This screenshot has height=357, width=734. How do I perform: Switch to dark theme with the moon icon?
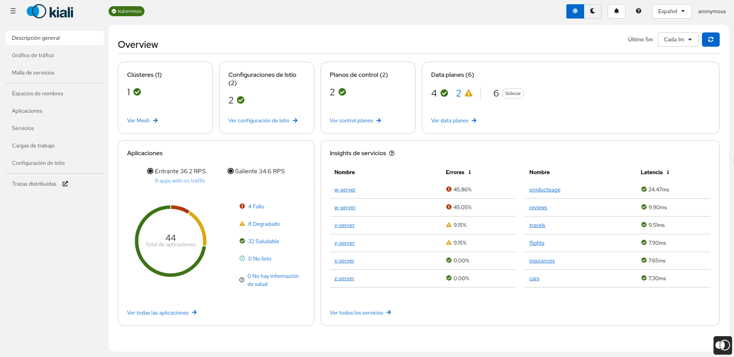tap(593, 11)
